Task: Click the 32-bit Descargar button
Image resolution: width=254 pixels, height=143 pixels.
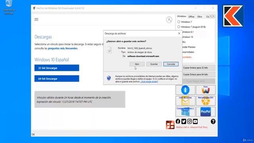Action: (57, 68)
